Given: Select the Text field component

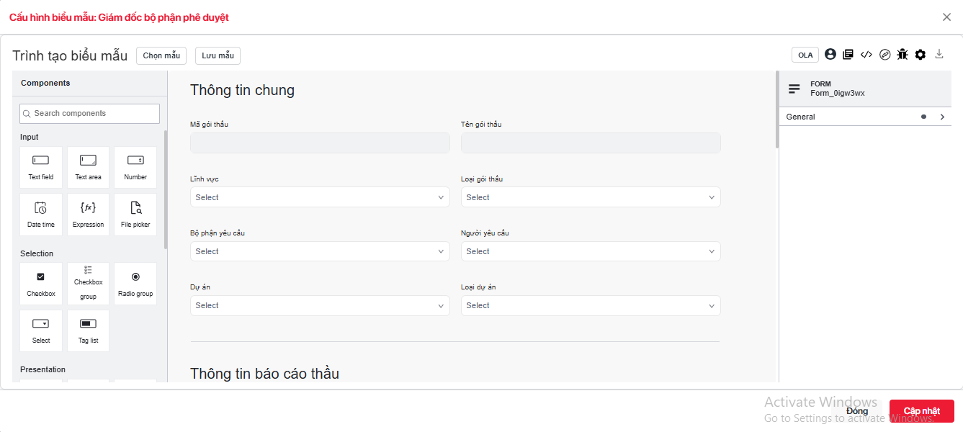Looking at the screenshot, I should (41, 167).
